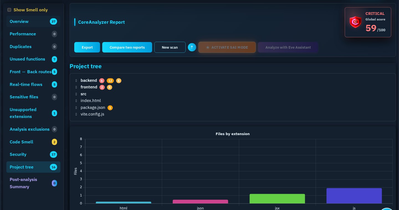Click the purple js bar in chart
Viewport: 399px width, 210px height.
354,196
